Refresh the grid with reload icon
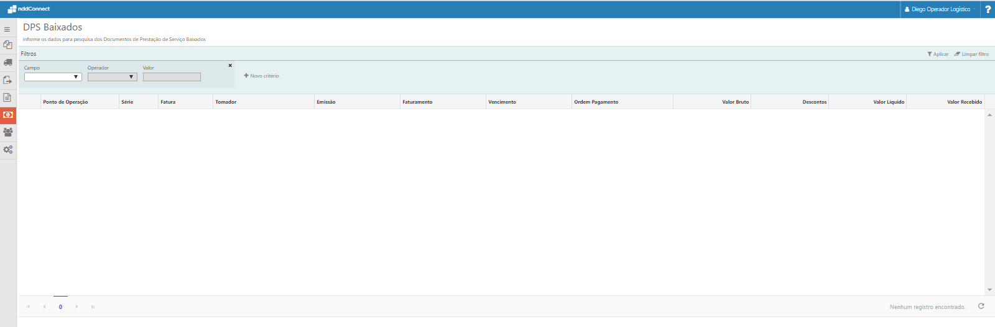The image size is (995, 327). point(981,306)
